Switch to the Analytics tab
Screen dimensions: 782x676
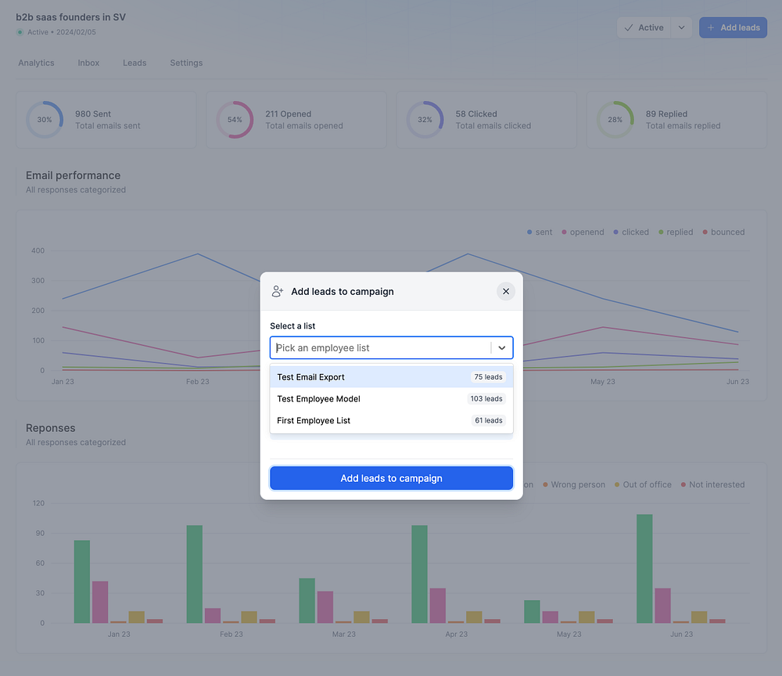point(36,63)
